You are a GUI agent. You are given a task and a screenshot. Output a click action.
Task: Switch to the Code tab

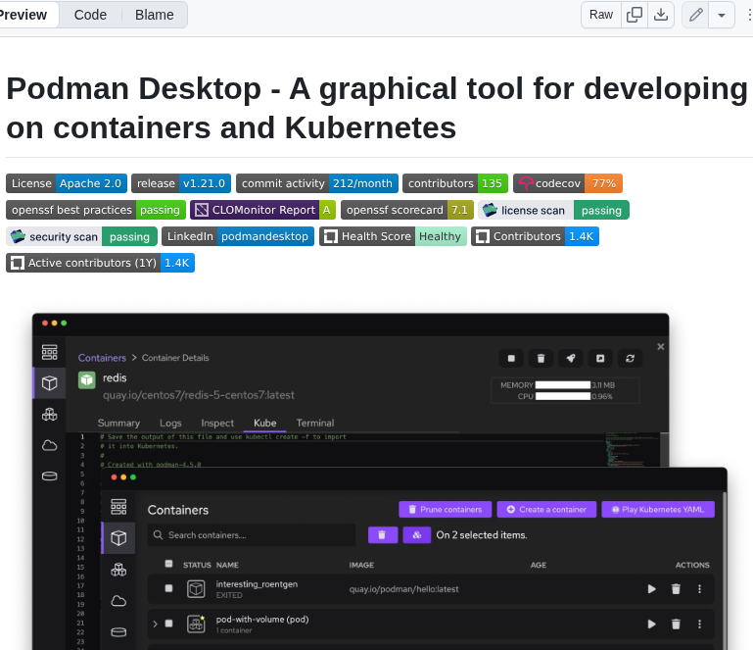point(90,15)
